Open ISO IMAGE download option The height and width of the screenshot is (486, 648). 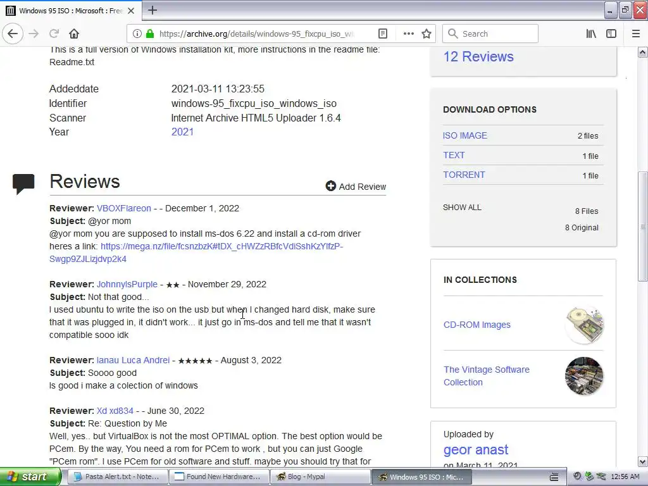click(465, 135)
